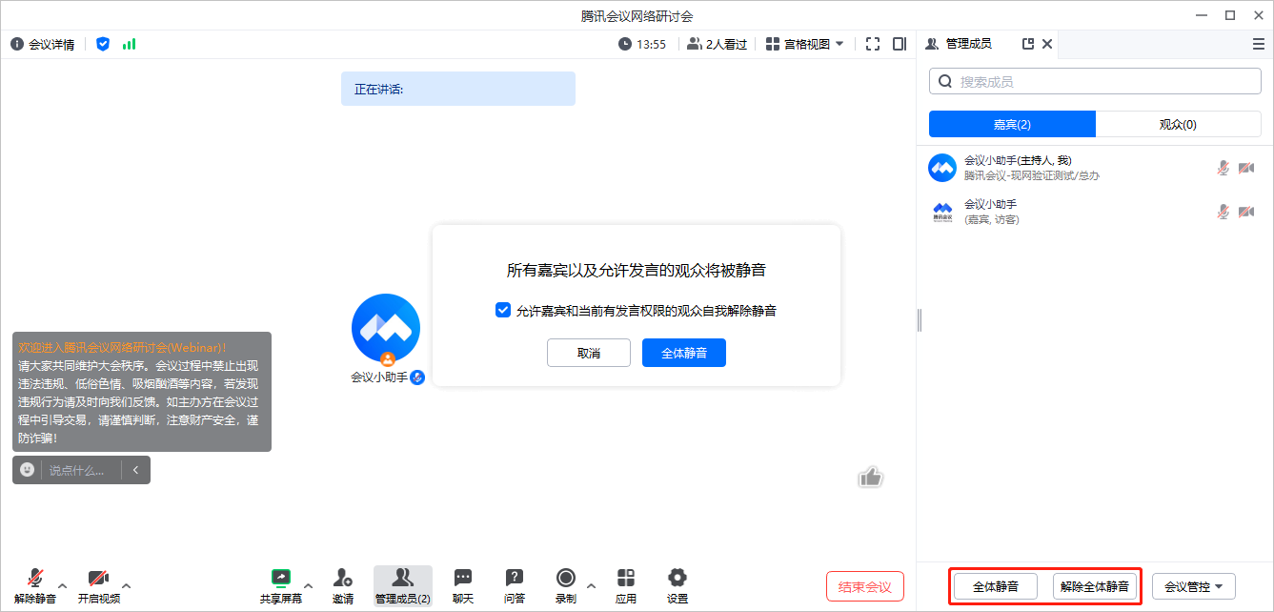The width and height of the screenshot is (1274, 612).
Task: Click the host's muted microphone icon
Action: click(x=1223, y=168)
